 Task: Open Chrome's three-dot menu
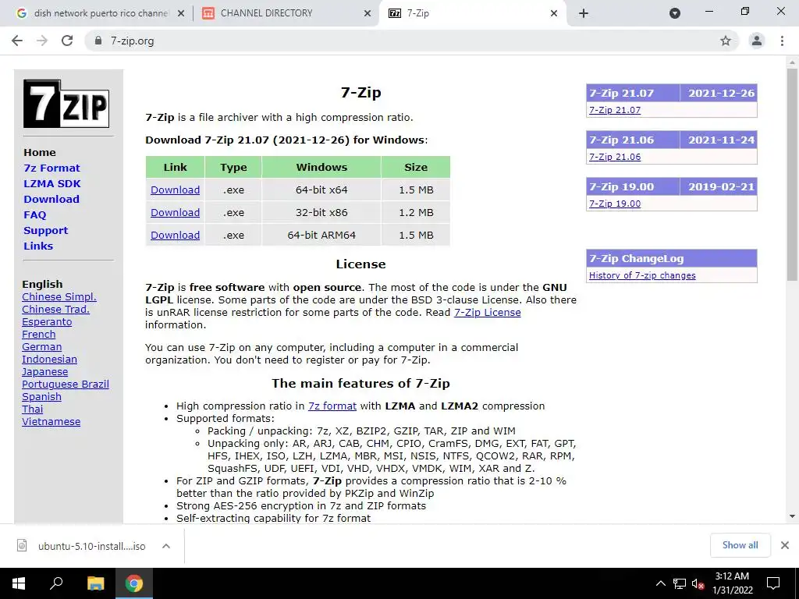pos(782,41)
